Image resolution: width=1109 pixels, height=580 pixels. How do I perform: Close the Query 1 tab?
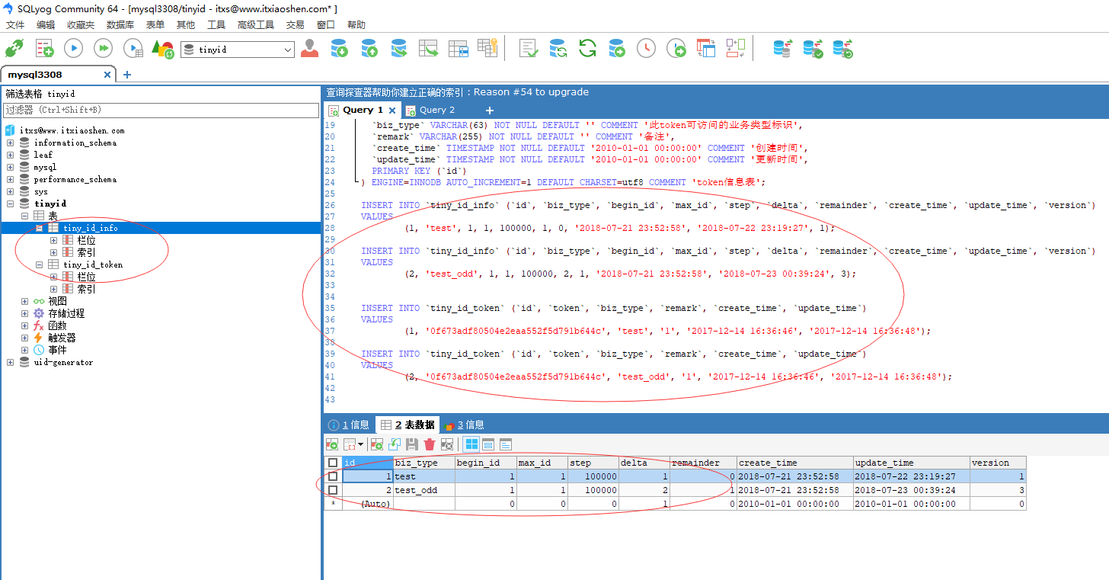392,111
